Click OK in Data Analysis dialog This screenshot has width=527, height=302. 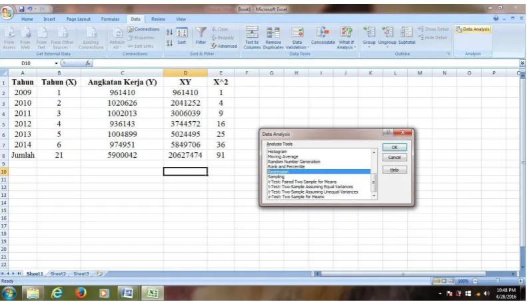pyautogui.click(x=394, y=147)
